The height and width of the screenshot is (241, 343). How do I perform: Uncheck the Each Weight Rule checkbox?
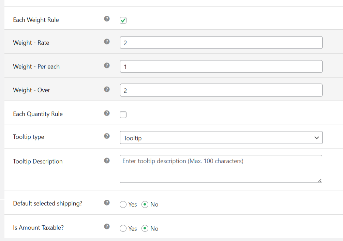[123, 20]
